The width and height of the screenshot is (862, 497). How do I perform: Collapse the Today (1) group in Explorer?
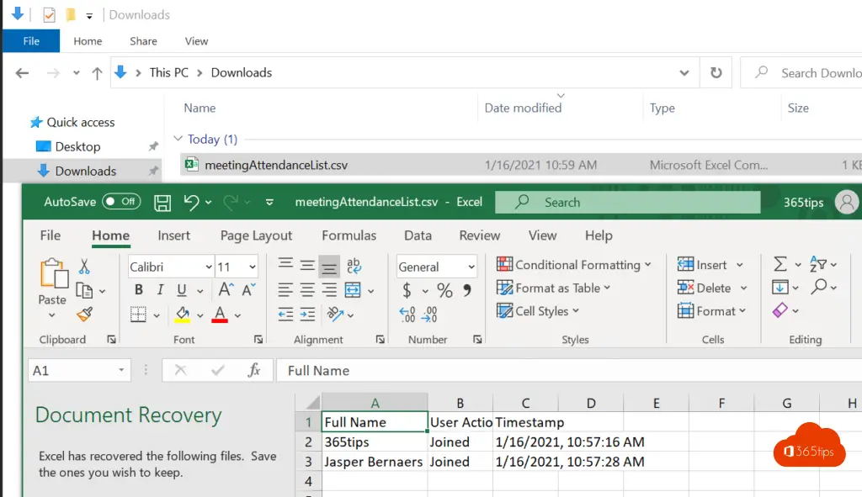tap(178, 139)
